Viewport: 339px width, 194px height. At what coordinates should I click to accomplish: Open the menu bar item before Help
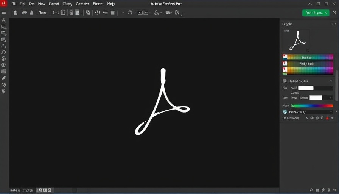(98, 4)
